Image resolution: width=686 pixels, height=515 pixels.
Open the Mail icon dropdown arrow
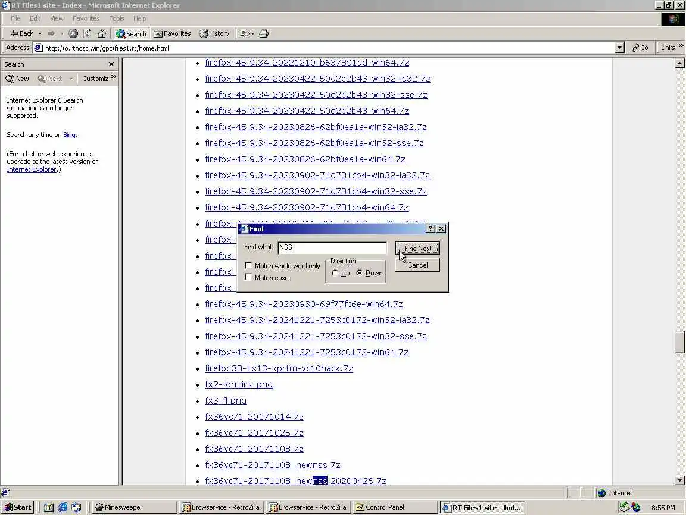coord(252,33)
